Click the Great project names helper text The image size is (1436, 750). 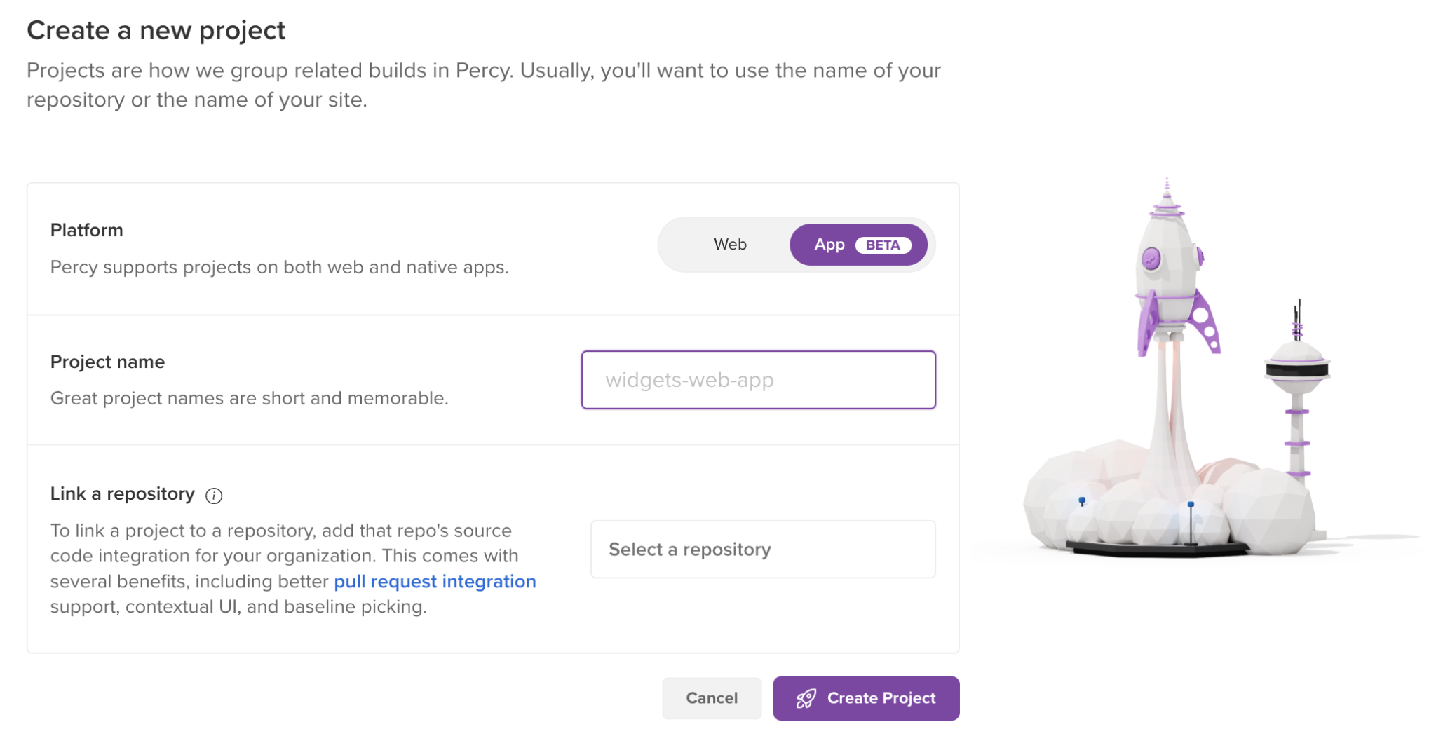pos(250,398)
